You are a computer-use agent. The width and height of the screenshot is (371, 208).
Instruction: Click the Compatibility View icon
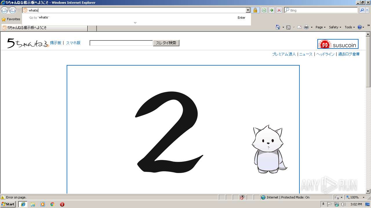pyautogui.click(x=264, y=10)
